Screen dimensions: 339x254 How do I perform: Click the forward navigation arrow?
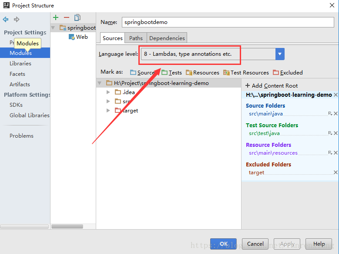coord(17,20)
